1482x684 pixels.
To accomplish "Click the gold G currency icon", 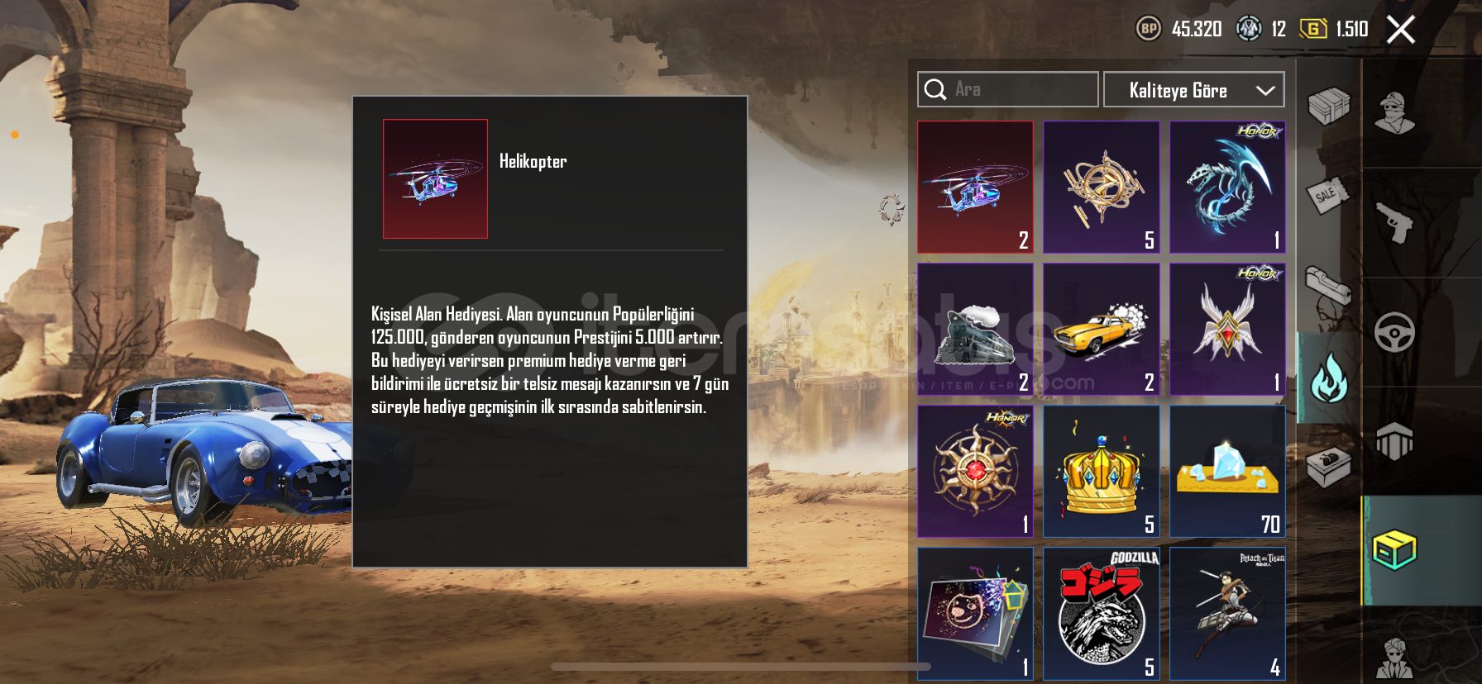I will [x=1313, y=29].
